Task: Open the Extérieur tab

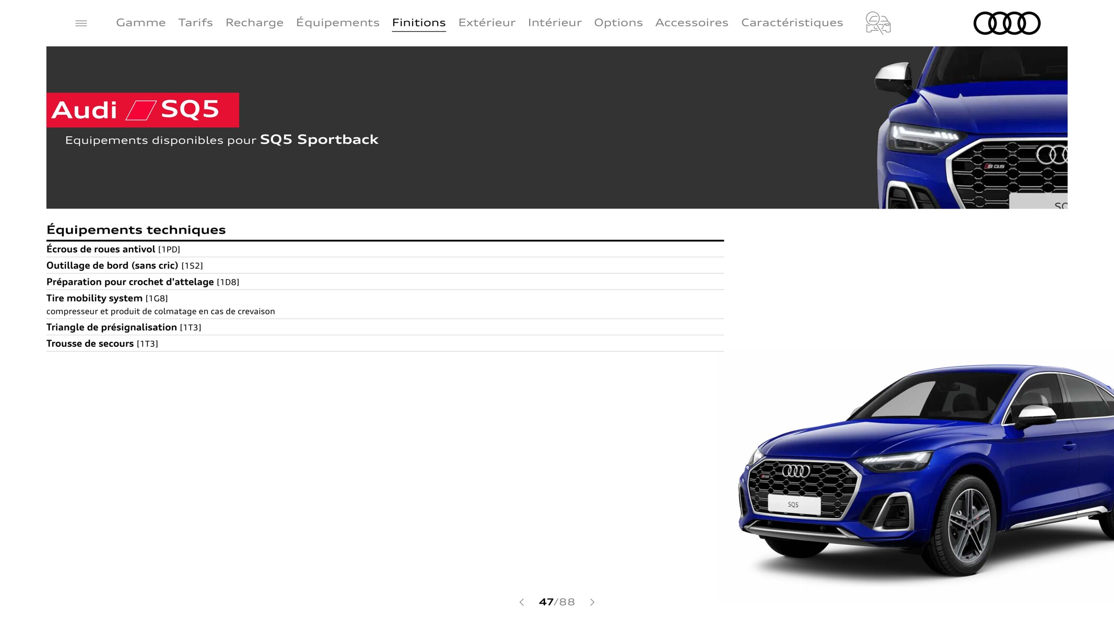Action: [x=487, y=22]
